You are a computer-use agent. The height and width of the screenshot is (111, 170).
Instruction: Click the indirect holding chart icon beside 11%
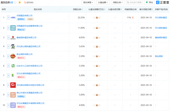click(x=133, y=18)
